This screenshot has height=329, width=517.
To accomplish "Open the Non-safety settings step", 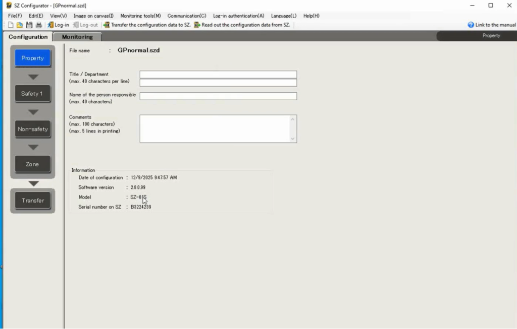I will (32, 129).
